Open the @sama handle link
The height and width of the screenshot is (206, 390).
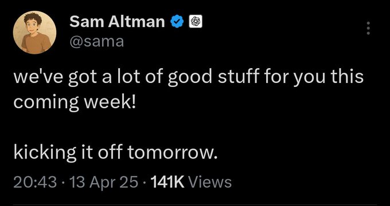(x=96, y=42)
